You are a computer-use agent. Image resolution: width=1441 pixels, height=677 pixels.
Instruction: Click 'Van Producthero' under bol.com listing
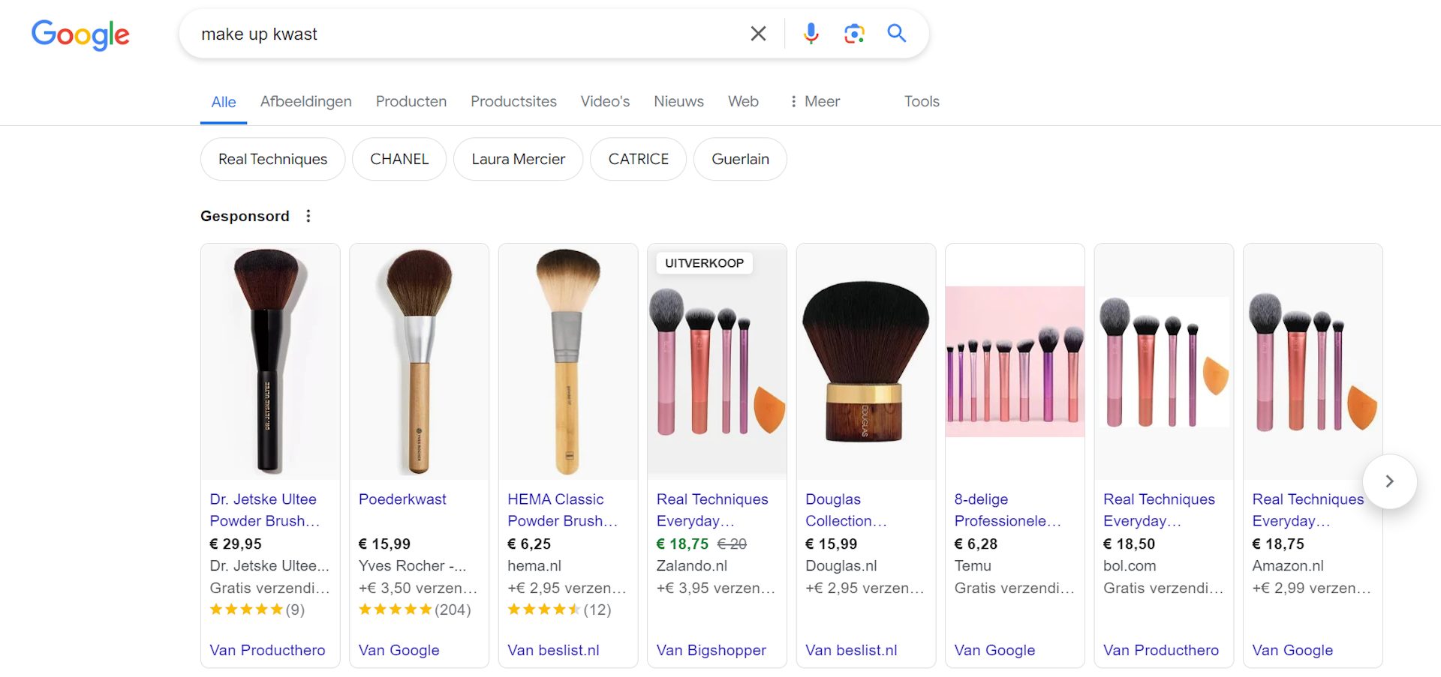[x=1161, y=650]
